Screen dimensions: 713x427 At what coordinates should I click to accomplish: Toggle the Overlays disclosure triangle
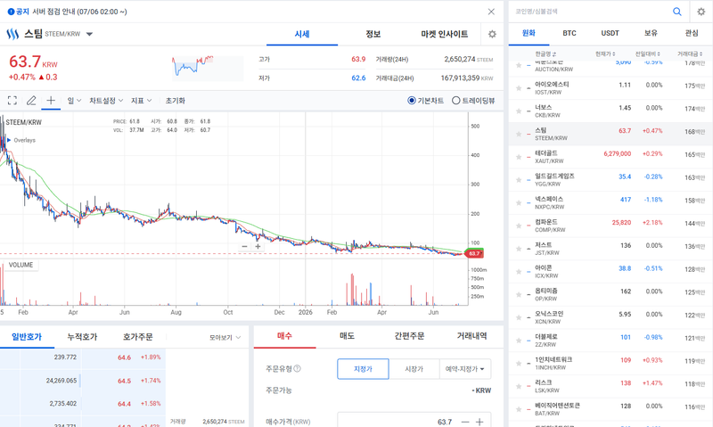click(9, 140)
